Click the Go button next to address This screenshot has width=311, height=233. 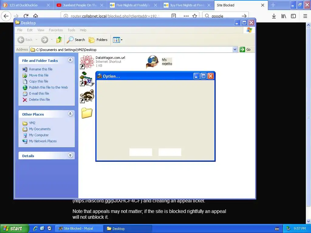245,49
